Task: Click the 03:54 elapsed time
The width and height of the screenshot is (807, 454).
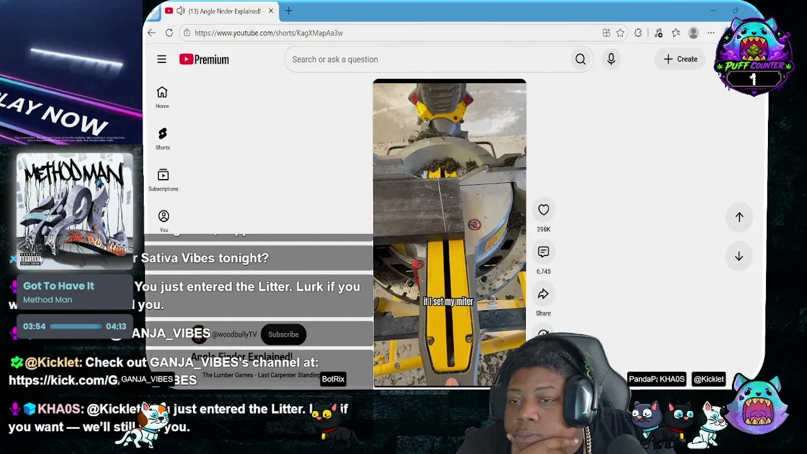Action: tap(35, 327)
